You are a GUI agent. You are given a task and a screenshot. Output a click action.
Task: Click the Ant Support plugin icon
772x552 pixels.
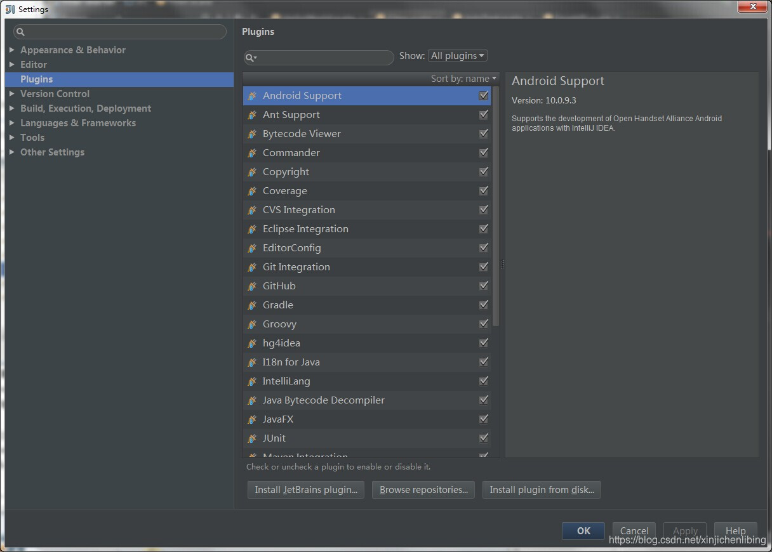[x=252, y=115]
